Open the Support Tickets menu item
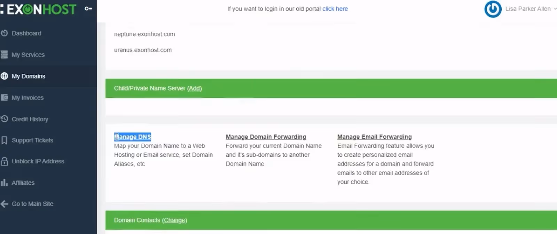Viewport: 557px width, 234px height. [32, 140]
